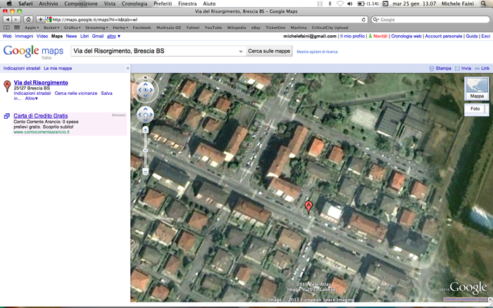Click 'Cronologia web' account link
Image resolution: width=493 pixels, height=308 pixels.
point(406,36)
